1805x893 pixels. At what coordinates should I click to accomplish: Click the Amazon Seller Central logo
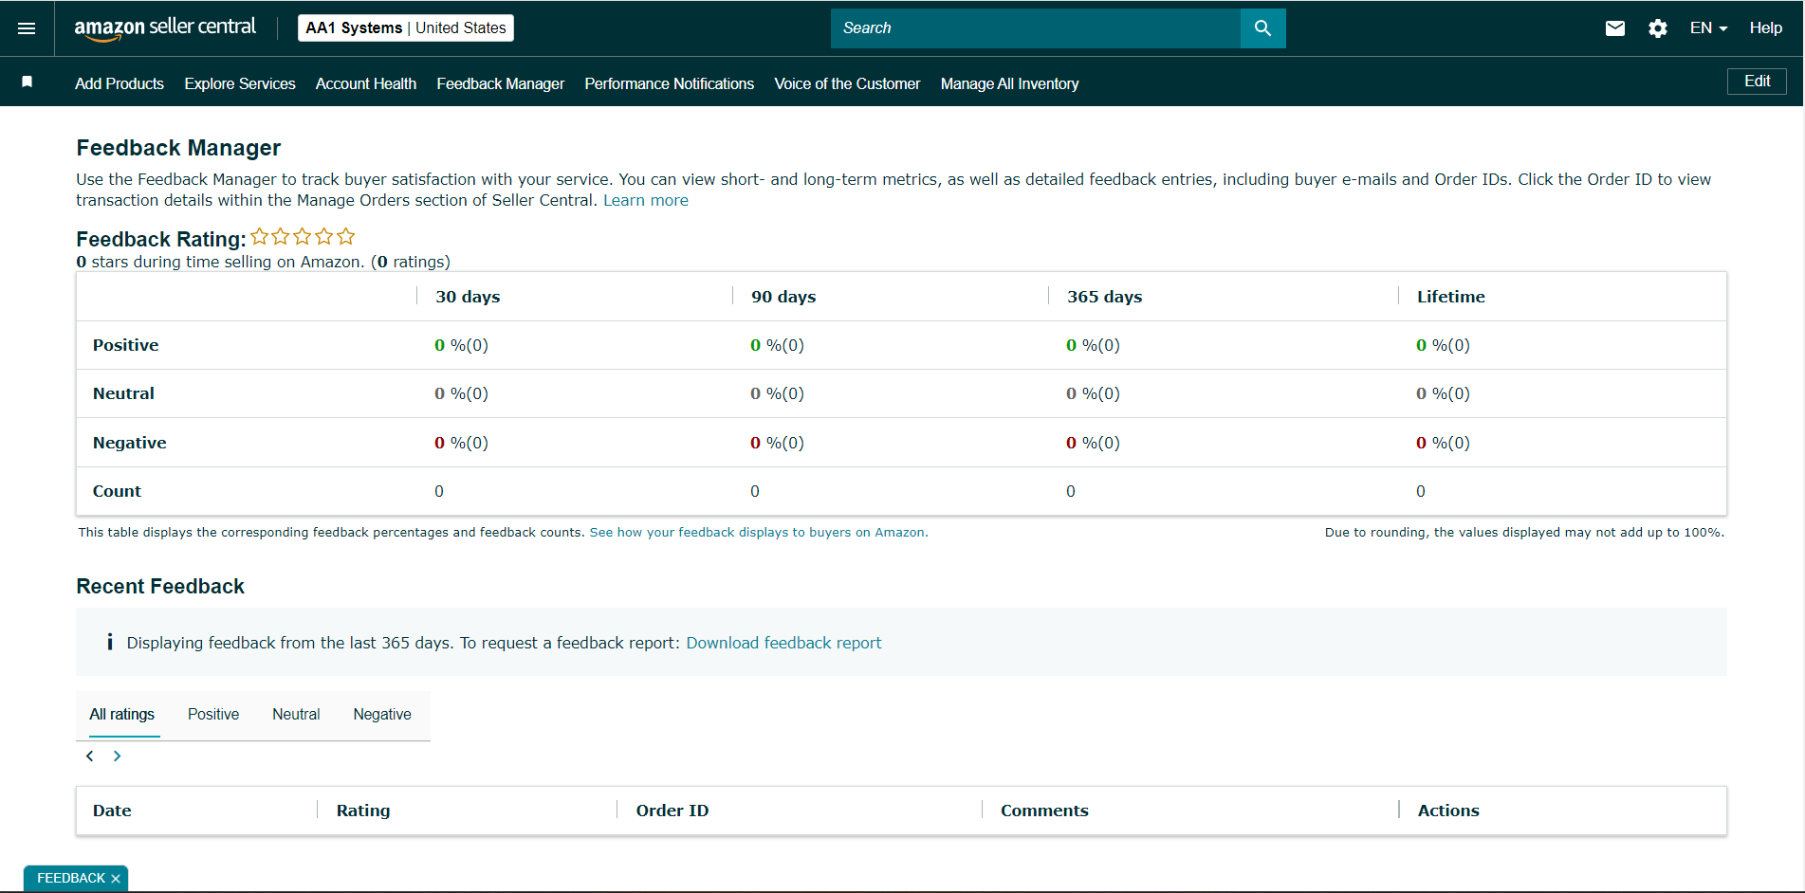(x=165, y=28)
